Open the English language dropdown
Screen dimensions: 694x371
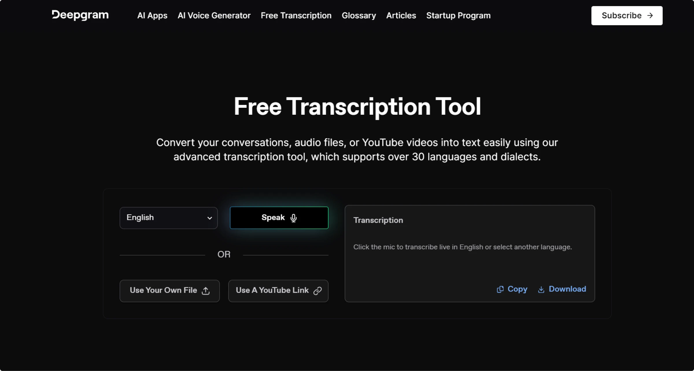coord(169,218)
